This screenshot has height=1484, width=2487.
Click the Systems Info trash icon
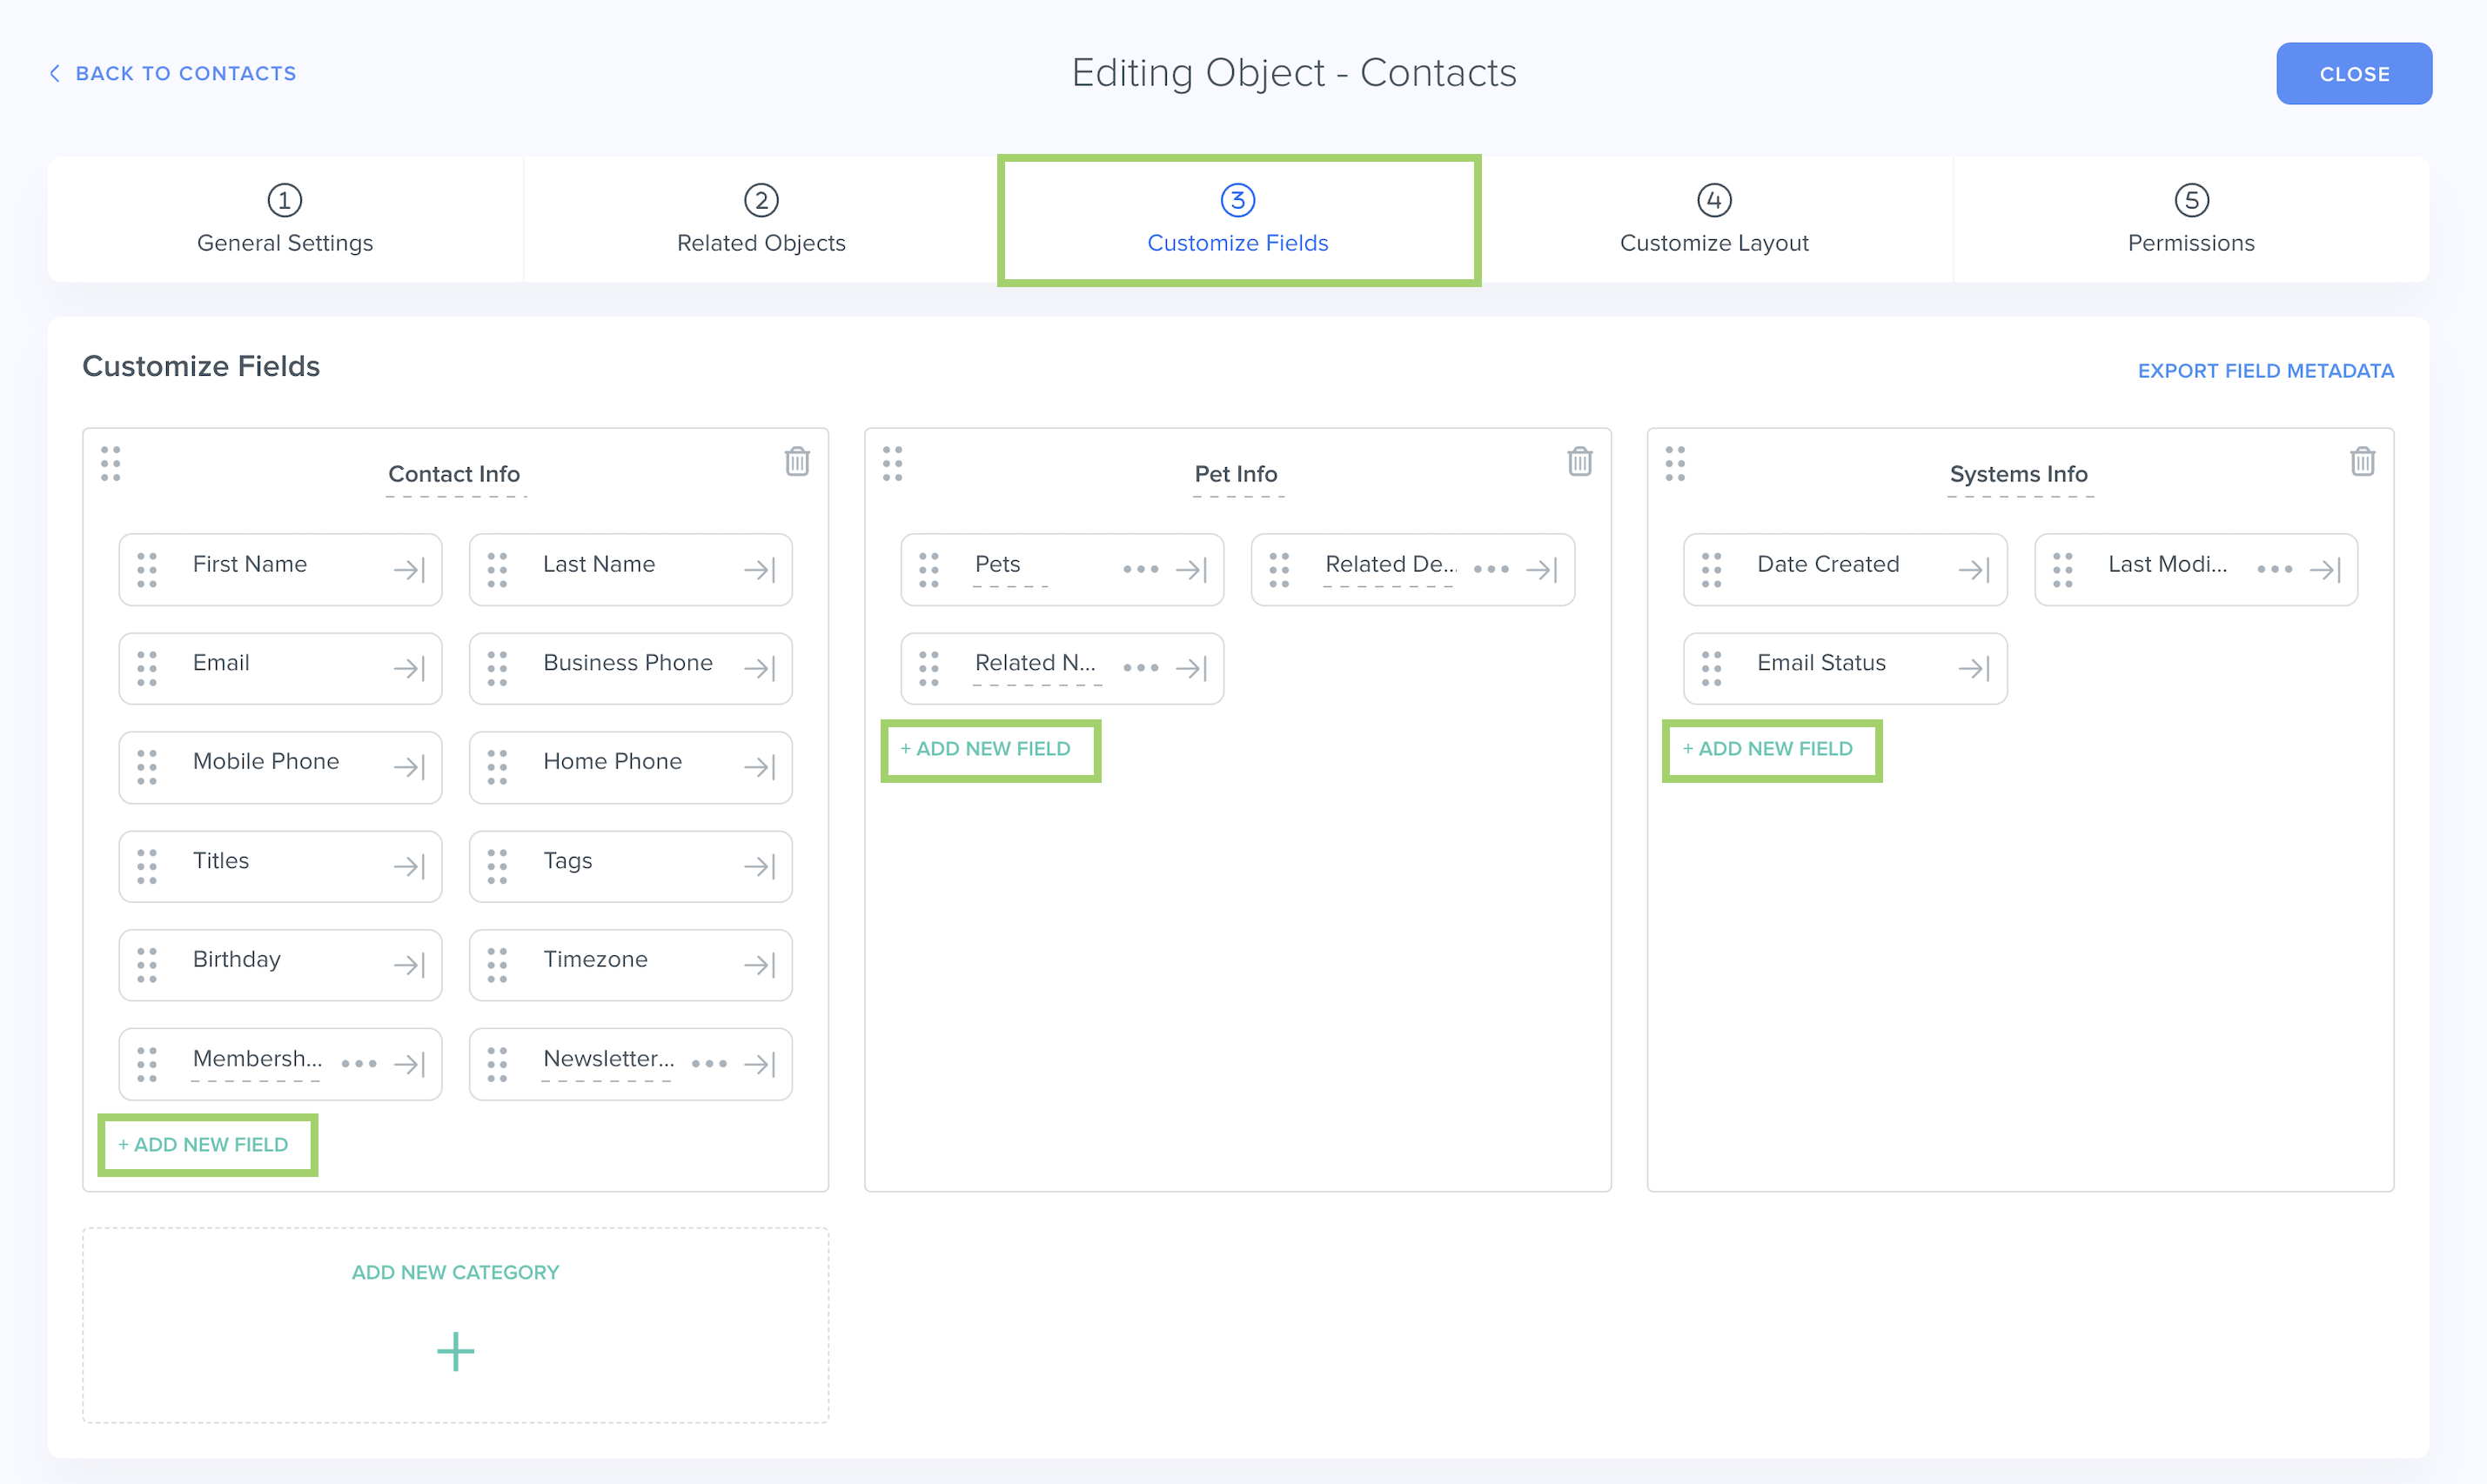click(2361, 462)
